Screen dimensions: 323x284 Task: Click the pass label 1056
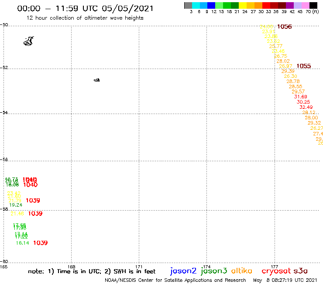(284, 27)
